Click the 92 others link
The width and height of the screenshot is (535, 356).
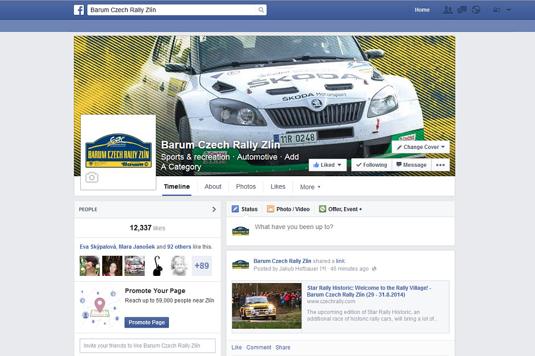[x=179, y=247]
